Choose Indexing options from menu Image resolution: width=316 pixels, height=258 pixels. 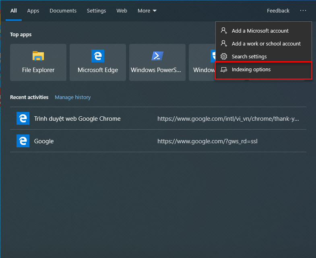click(x=264, y=70)
